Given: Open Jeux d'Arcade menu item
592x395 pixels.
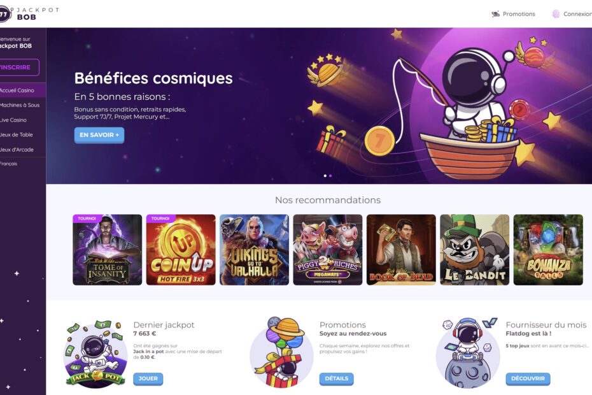Looking at the screenshot, I should pos(17,150).
